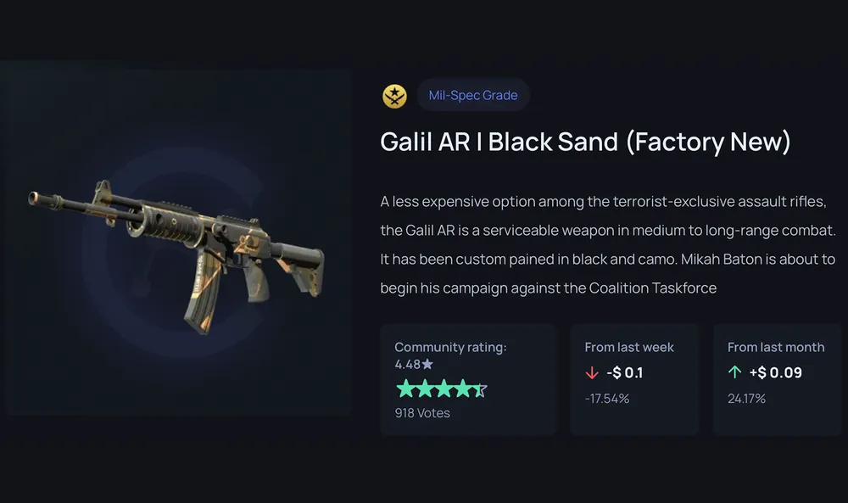
Task: Open the Galil AR weapon preview image
Action: point(176,256)
